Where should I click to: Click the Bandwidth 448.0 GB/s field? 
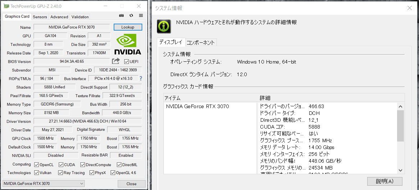[x=122, y=113]
